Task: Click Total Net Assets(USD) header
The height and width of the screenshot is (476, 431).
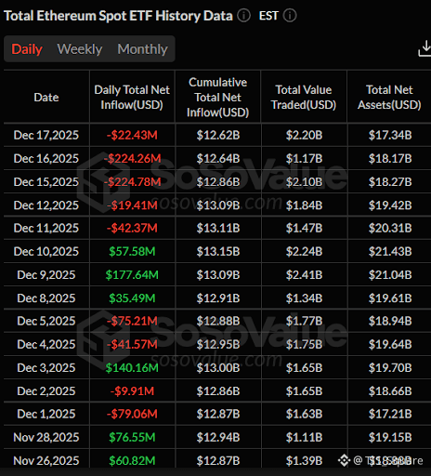Action: (389, 98)
